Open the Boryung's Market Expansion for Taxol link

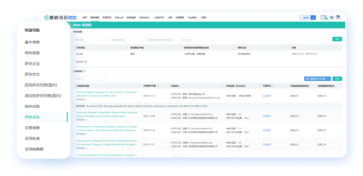[107, 94]
